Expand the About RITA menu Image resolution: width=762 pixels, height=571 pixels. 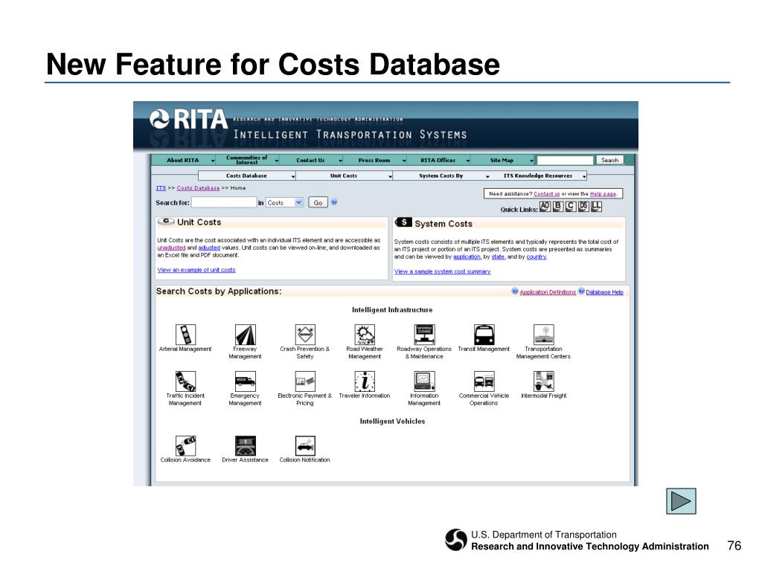point(212,161)
